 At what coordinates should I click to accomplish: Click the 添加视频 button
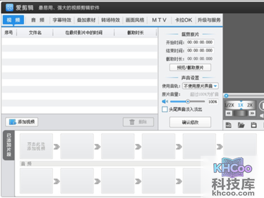pyautogui.click(x=22, y=122)
